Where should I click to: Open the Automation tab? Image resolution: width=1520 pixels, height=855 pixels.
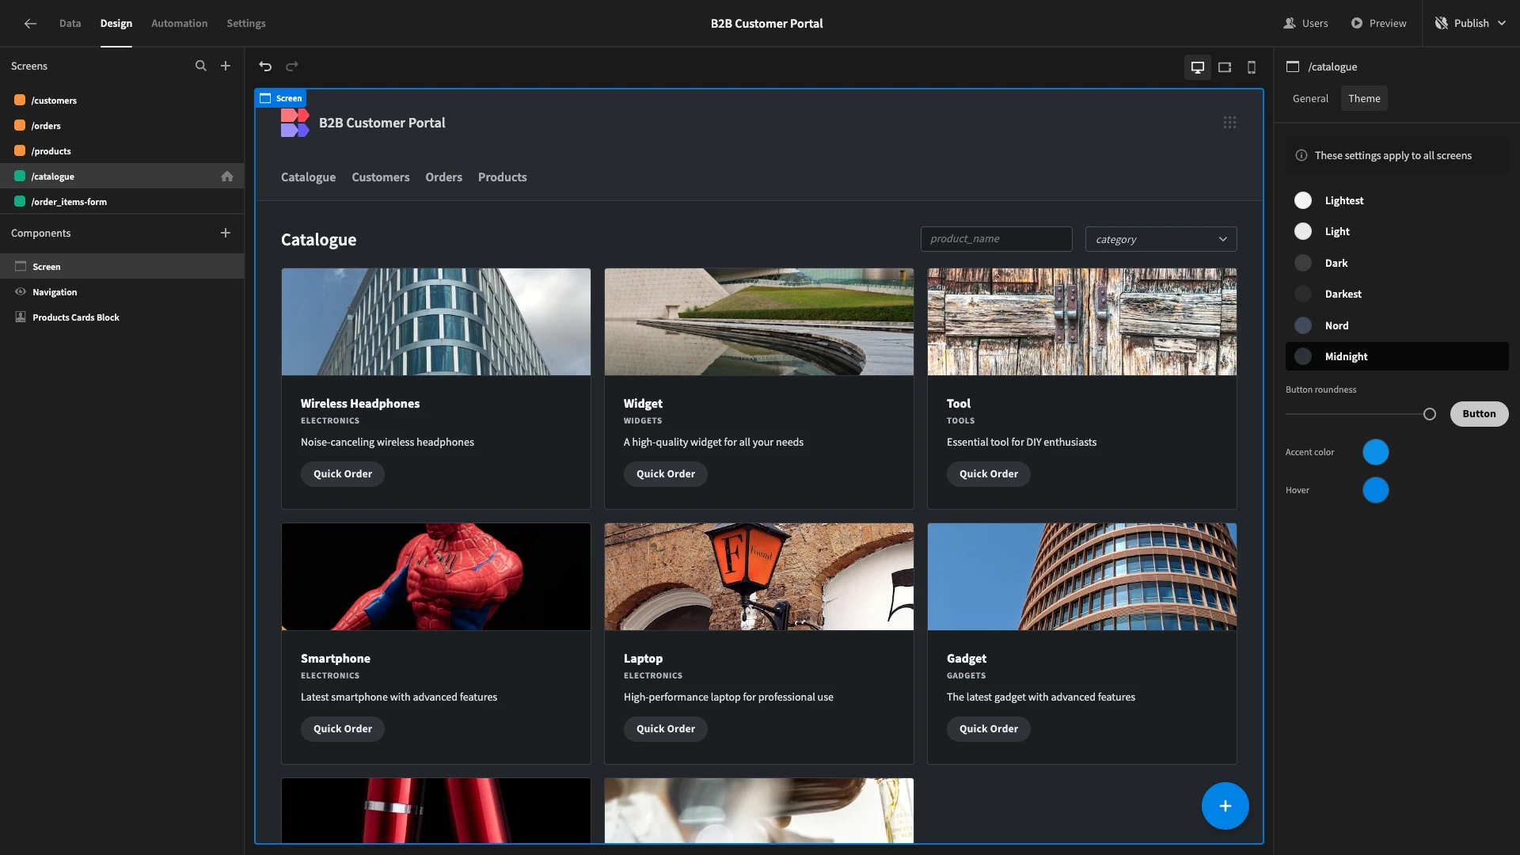coord(179,23)
